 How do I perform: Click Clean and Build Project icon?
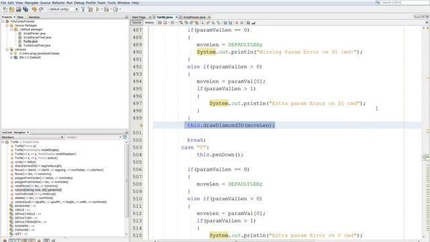tap(90, 9)
